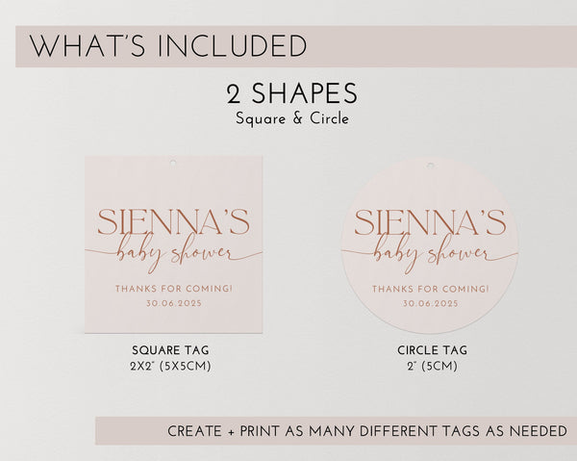Viewport: 577px width, 461px height.
Task: Click the WHAT'S INCLUDED header text
Action: (x=168, y=44)
